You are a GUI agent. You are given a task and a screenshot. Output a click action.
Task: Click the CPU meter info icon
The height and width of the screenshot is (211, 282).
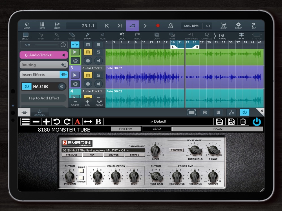[x=63, y=45]
